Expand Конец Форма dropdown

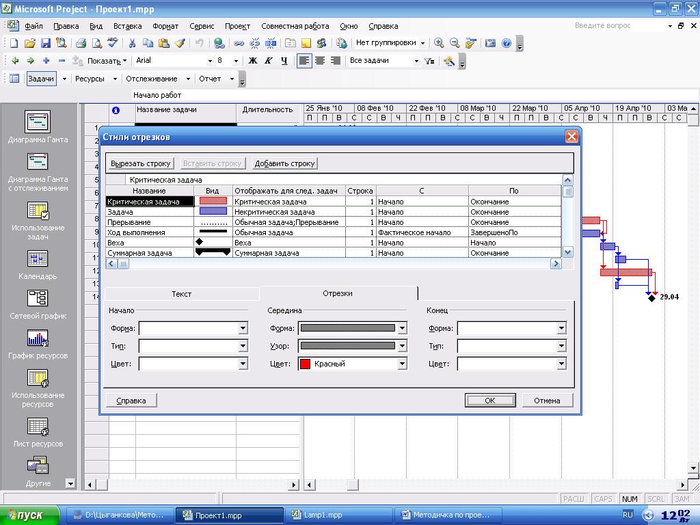(562, 329)
